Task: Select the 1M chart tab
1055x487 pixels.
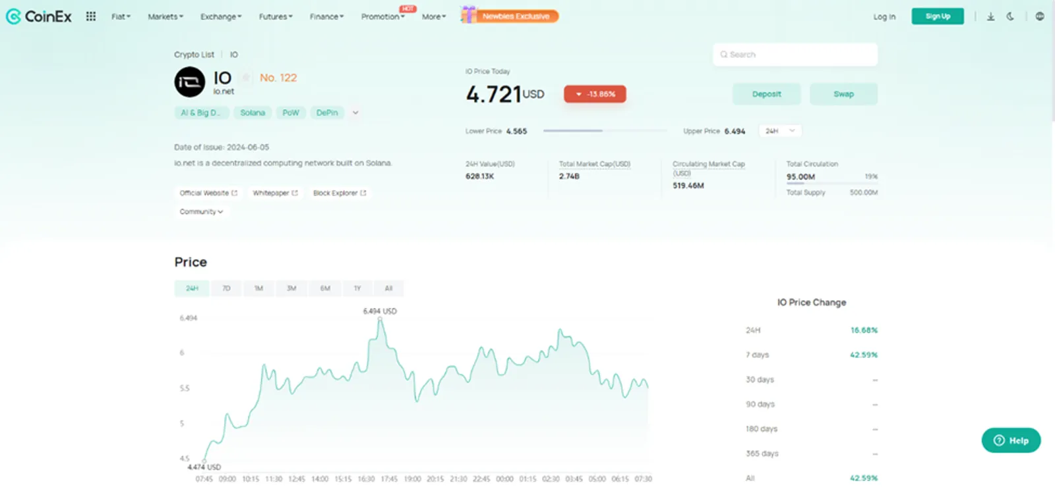Action: pos(258,288)
